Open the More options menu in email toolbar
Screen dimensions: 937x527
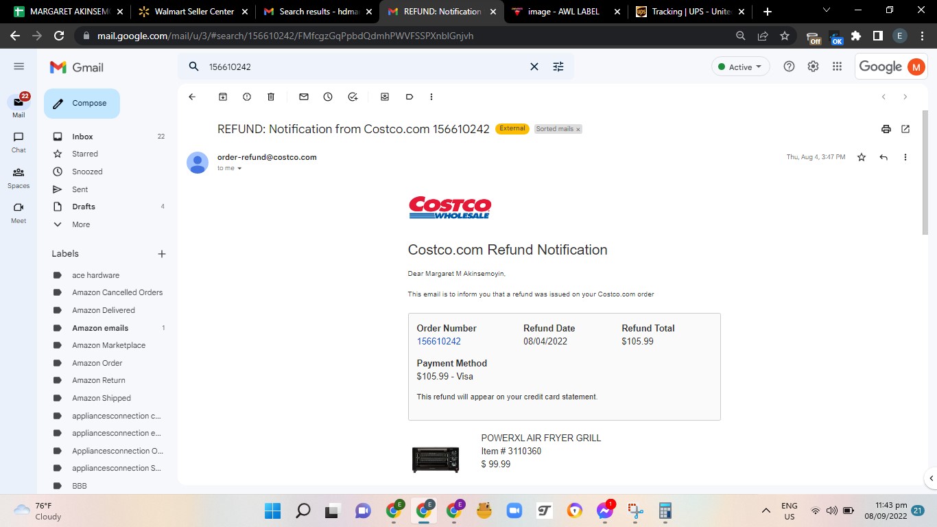(x=431, y=97)
